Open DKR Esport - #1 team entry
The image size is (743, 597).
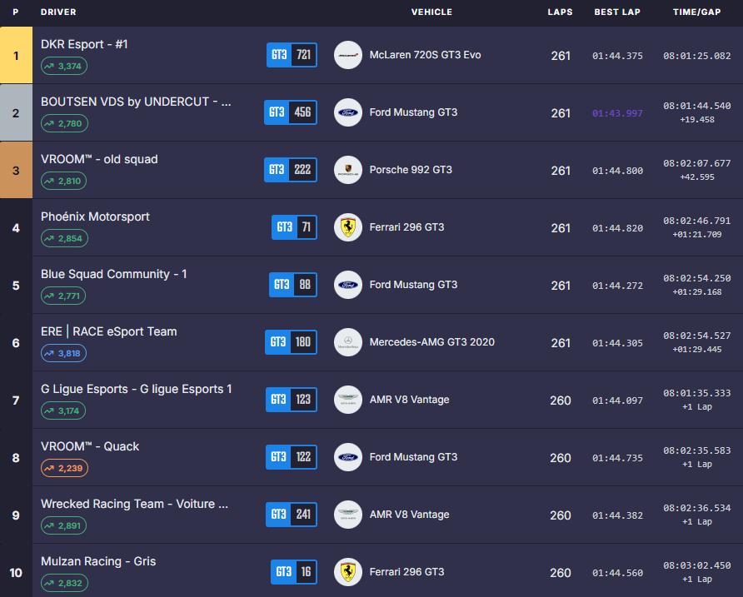84,44
